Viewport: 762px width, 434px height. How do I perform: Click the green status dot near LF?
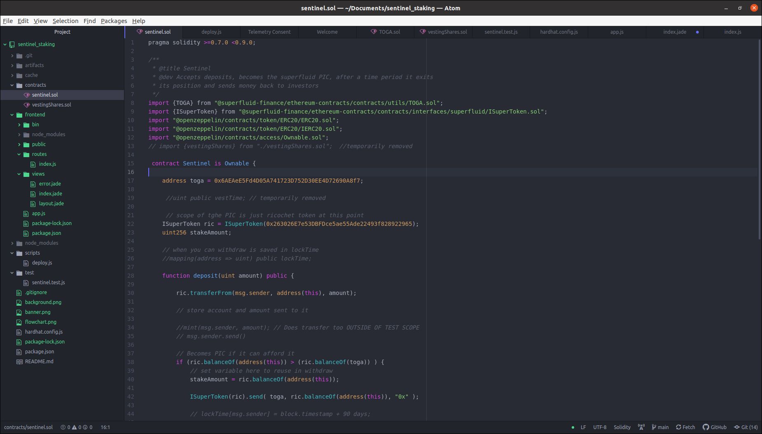[x=573, y=427]
